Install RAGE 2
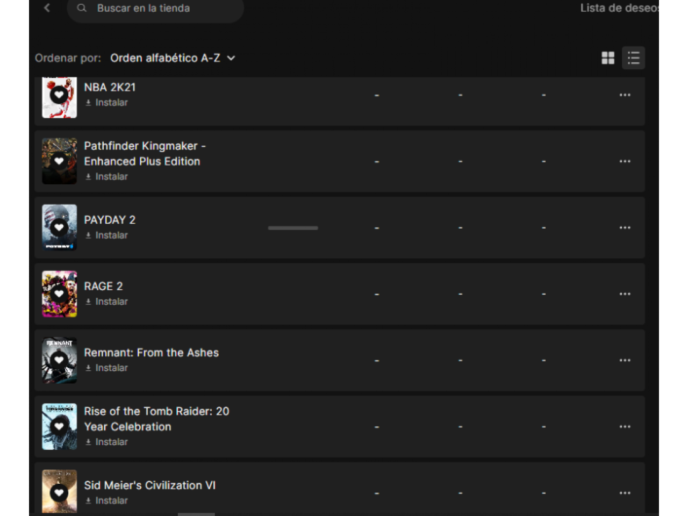 tap(106, 302)
